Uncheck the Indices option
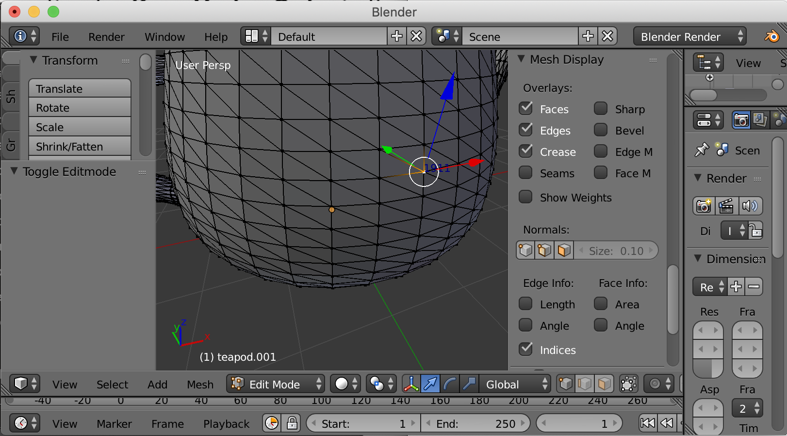The height and width of the screenshot is (436, 787). coord(526,350)
